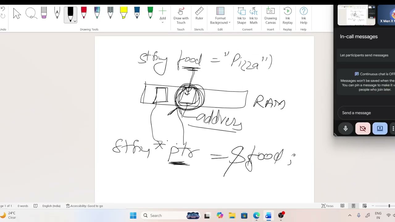
Task: Show hidden system tray icons
Action: point(350,216)
